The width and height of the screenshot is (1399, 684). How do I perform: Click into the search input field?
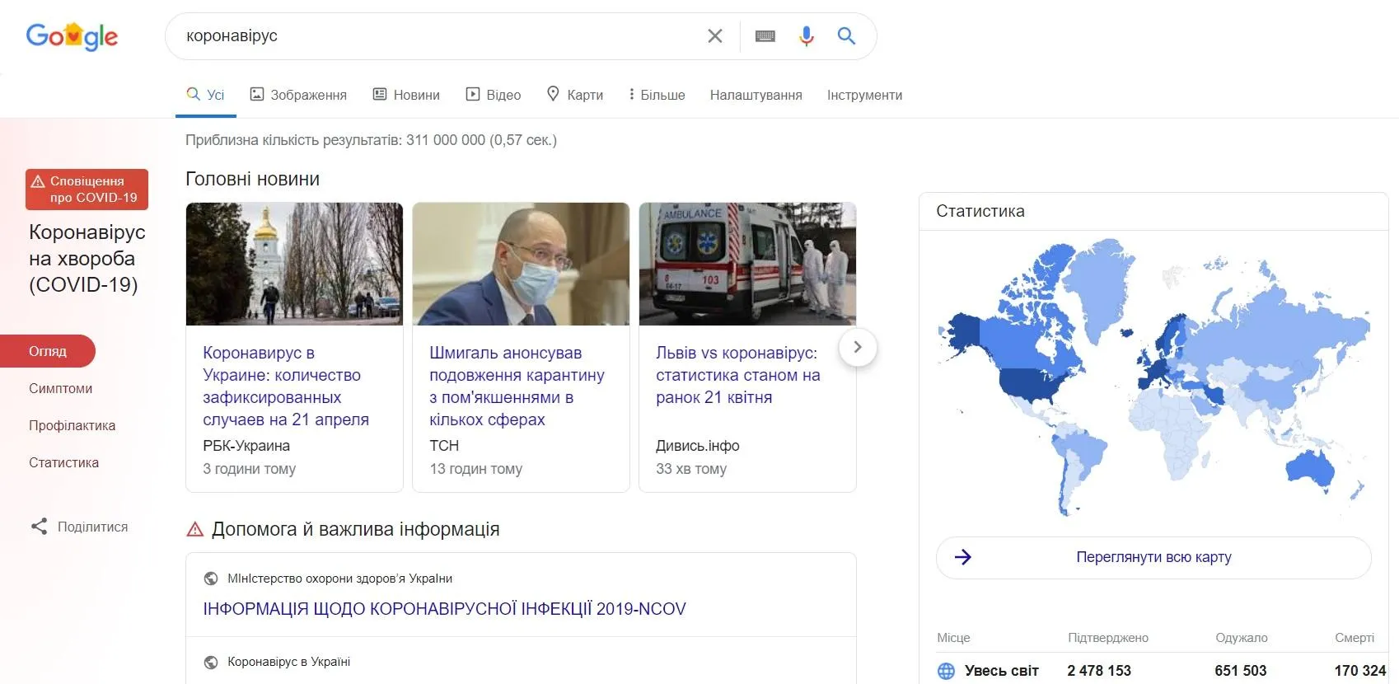pos(437,36)
